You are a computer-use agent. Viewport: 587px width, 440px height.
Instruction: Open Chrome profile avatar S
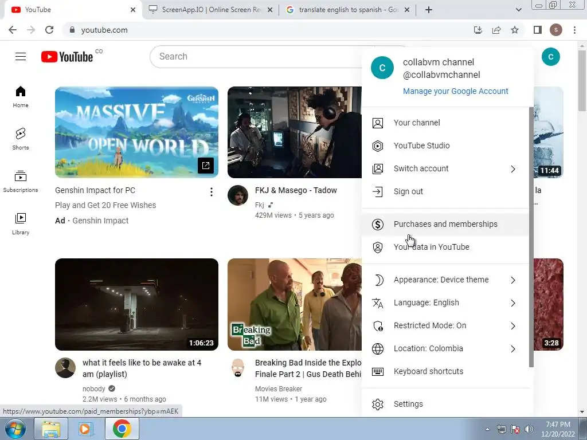pos(556,30)
